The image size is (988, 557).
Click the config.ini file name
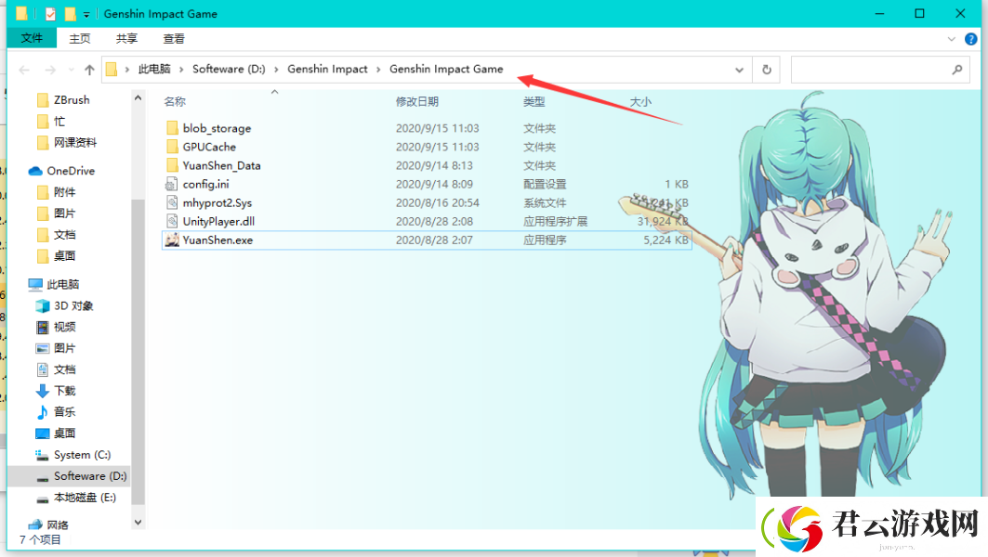click(205, 185)
